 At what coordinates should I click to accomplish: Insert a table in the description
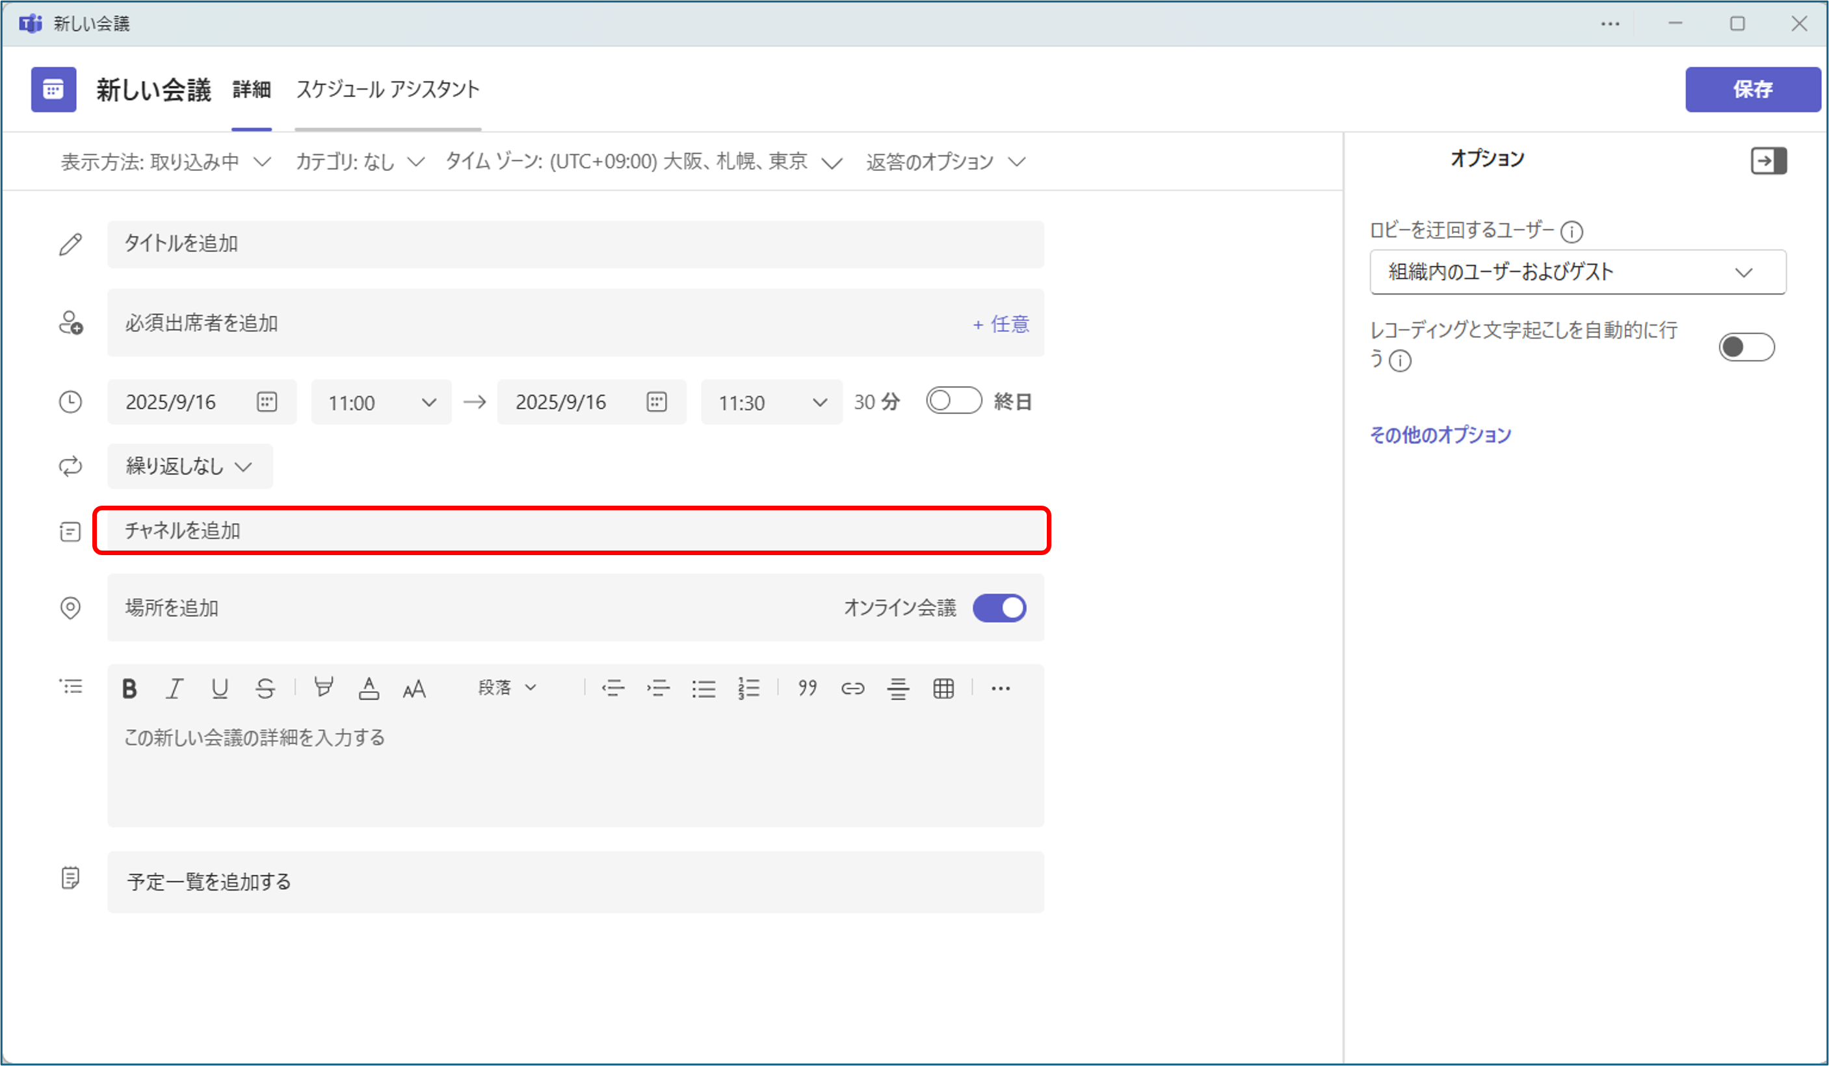(943, 688)
